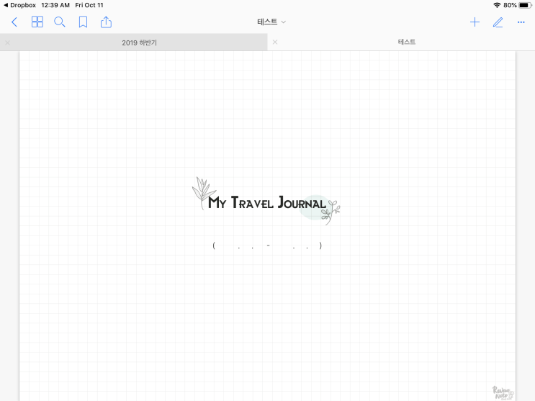Tap the leaf illustration beside My
Image resolution: width=535 pixels, height=401 pixels.
click(203, 192)
